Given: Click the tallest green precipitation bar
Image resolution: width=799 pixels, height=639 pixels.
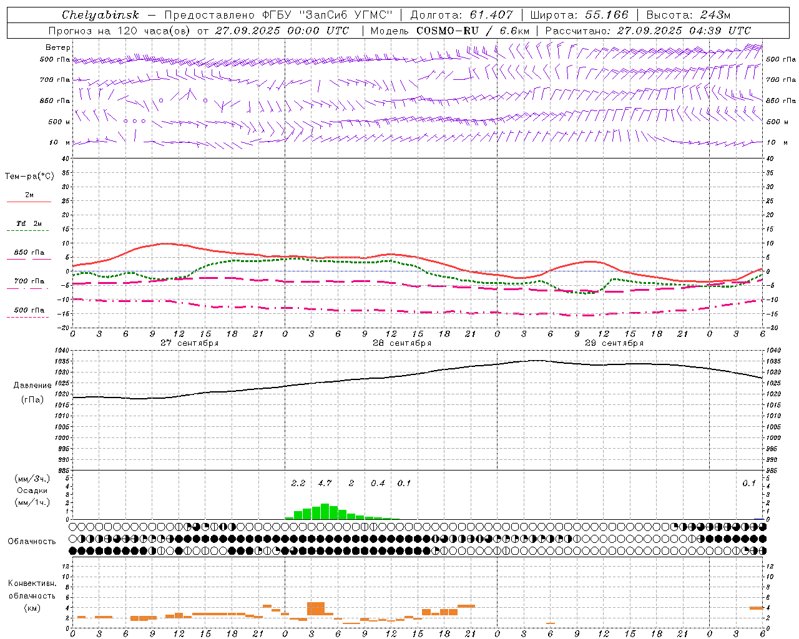Looking at the screenshot, I should coord(325,512).
